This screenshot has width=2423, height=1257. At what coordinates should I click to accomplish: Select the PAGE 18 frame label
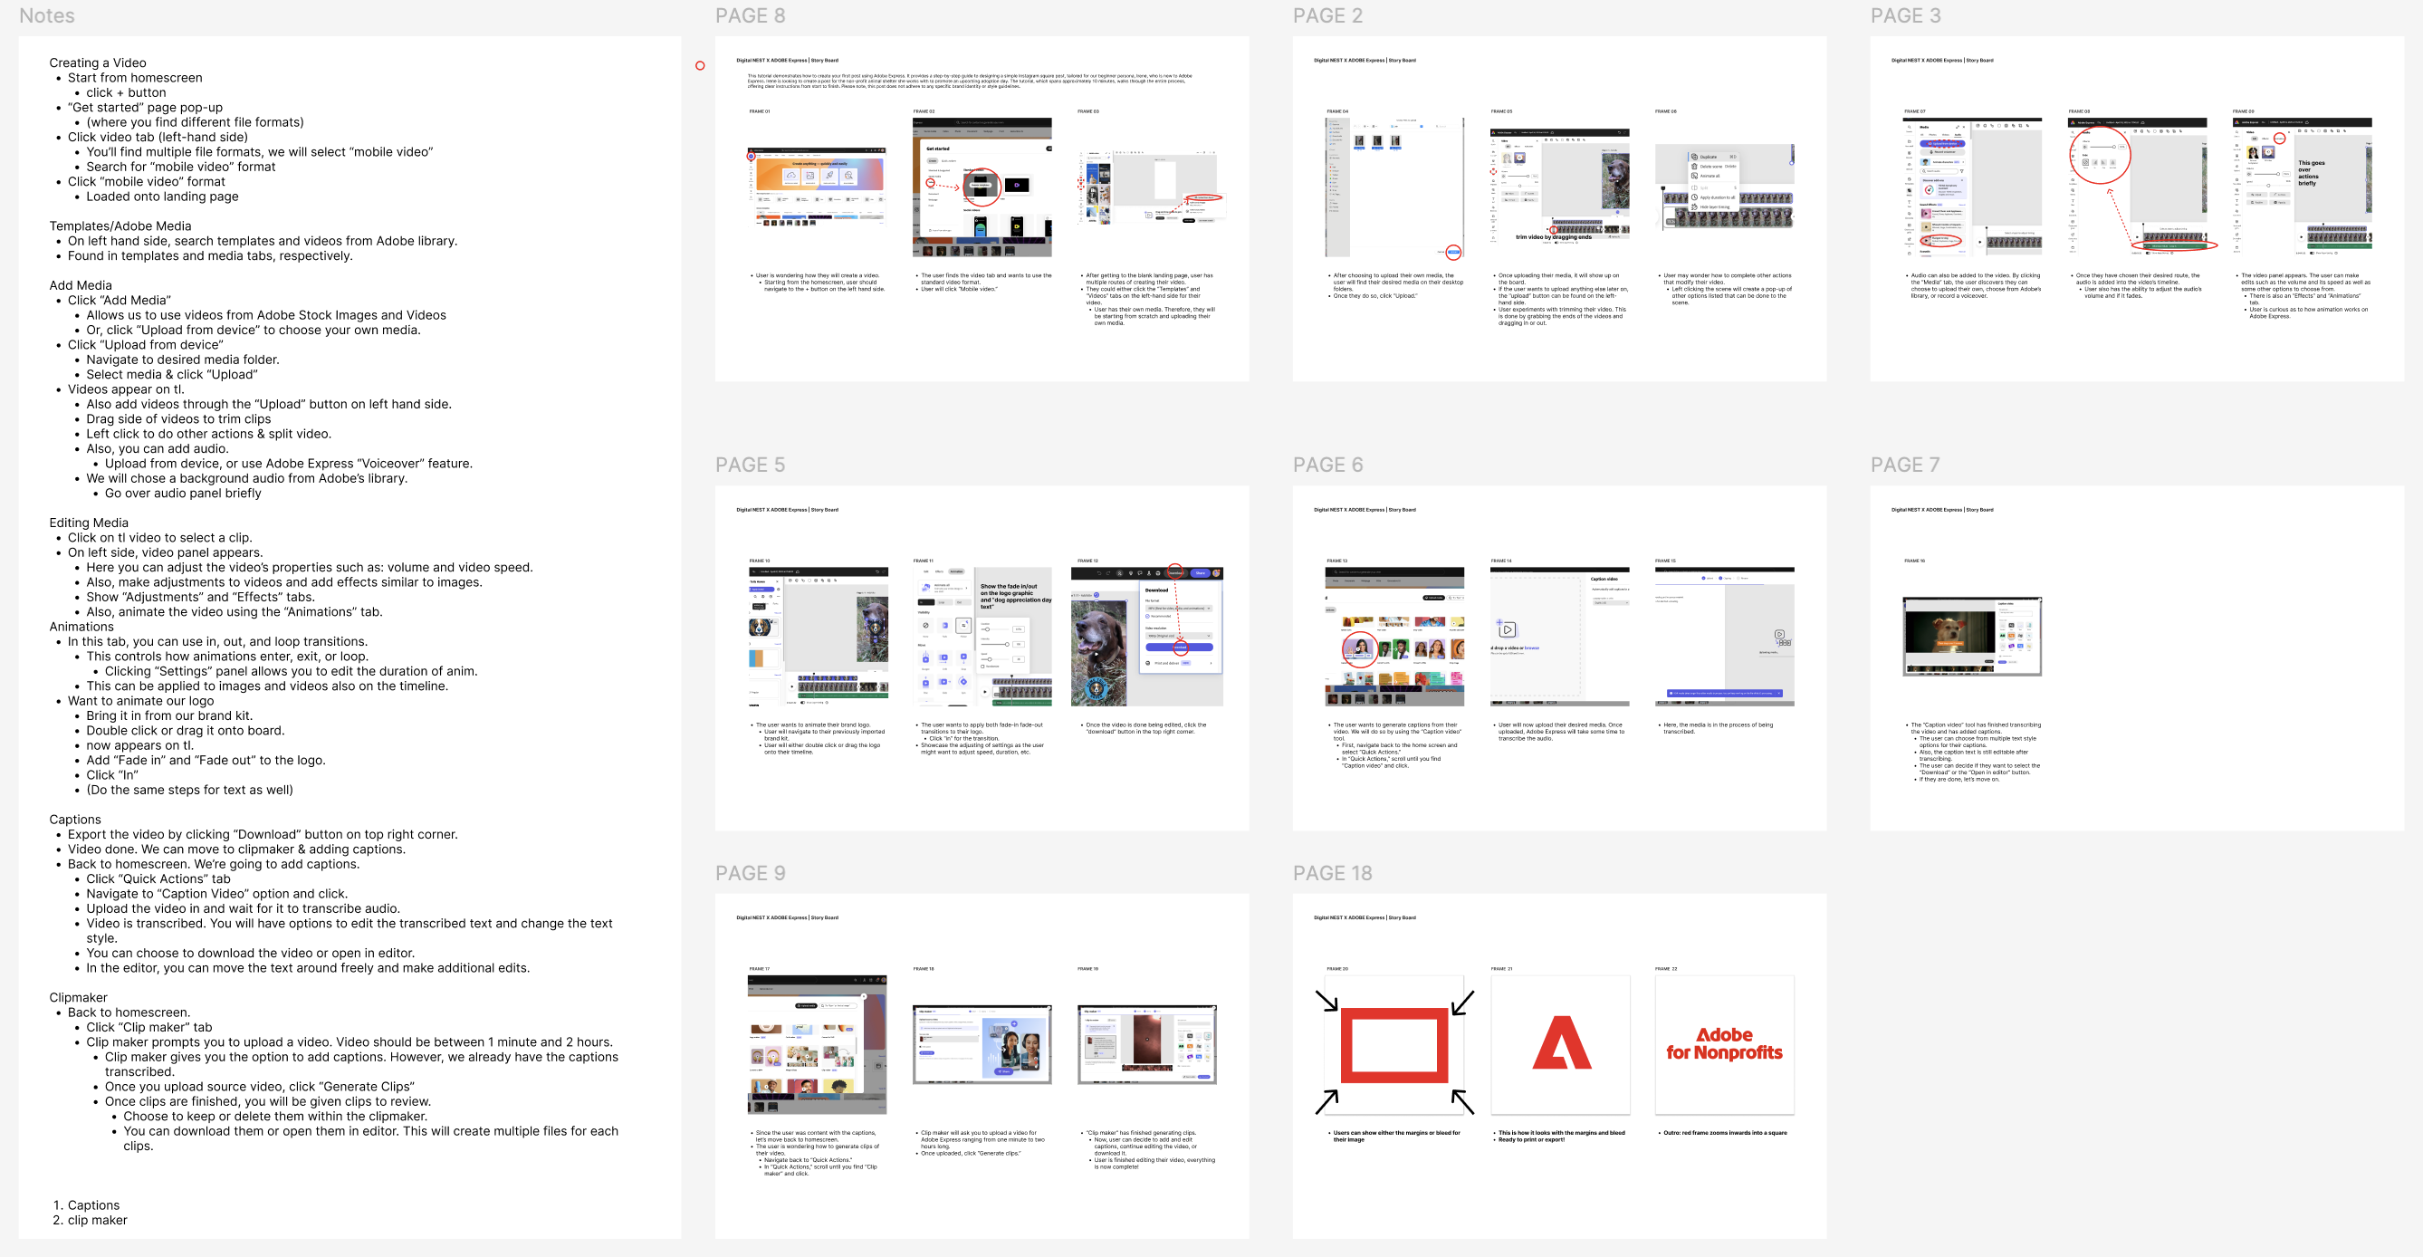click(1332, 873)
